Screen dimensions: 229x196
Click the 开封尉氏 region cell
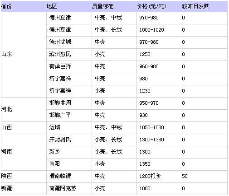click(69, 140)
